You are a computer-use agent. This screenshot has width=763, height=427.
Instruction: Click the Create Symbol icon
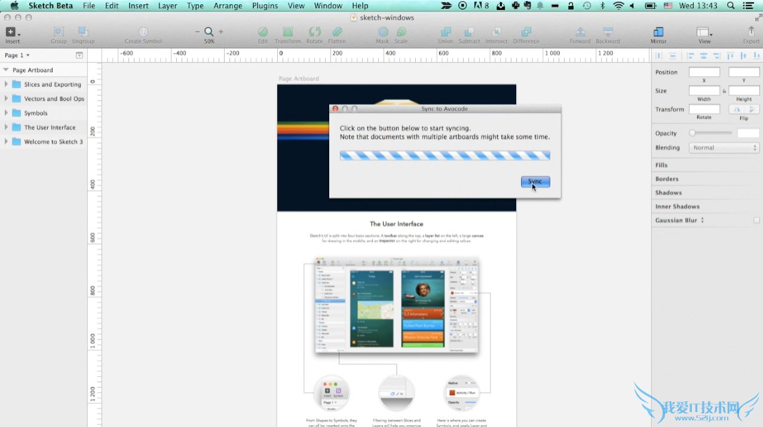[x=143, y=32]
